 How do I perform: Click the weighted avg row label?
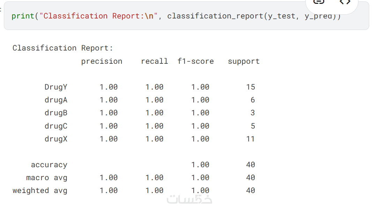[x=40, y=191]
